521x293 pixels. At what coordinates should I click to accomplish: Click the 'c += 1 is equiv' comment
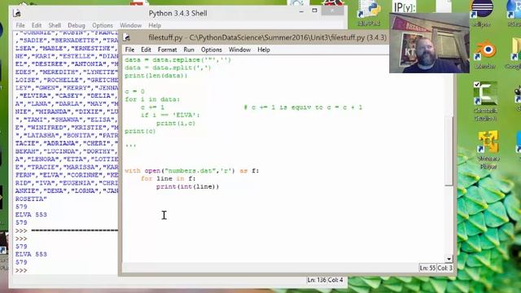click(x=303, y=107)
